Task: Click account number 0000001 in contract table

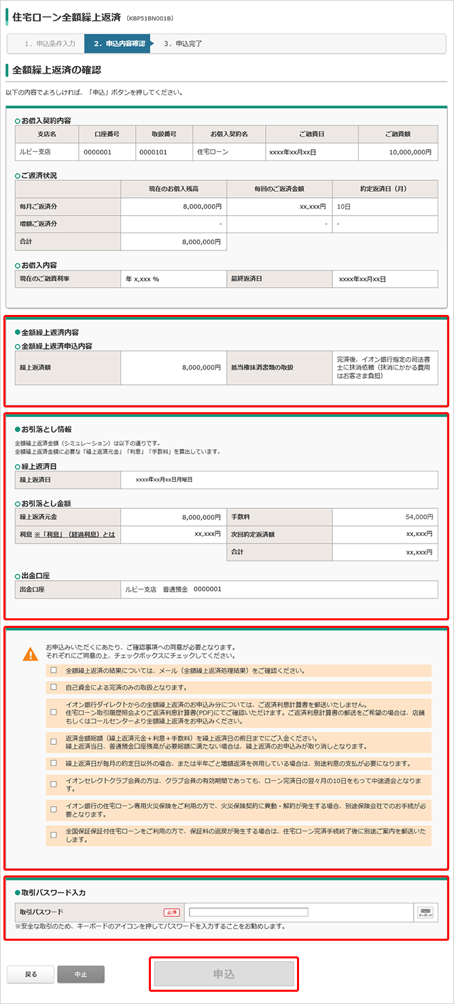Action: pos(106,152)
